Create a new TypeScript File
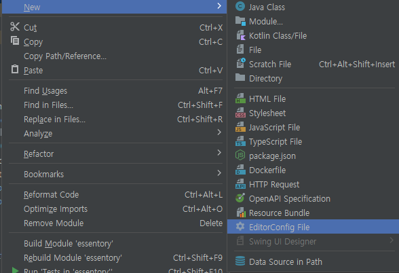Screen dimensions: 399x273 pyautogui.click(x=313, y=141)
